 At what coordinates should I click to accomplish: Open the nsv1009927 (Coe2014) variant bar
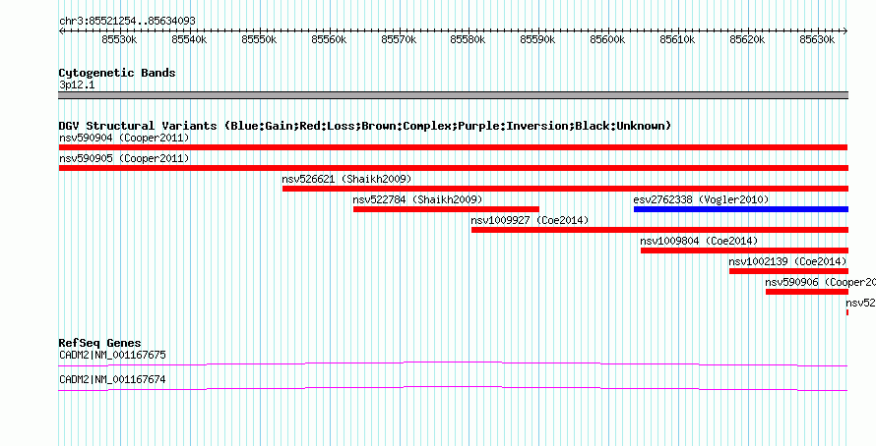pos(659,230)
